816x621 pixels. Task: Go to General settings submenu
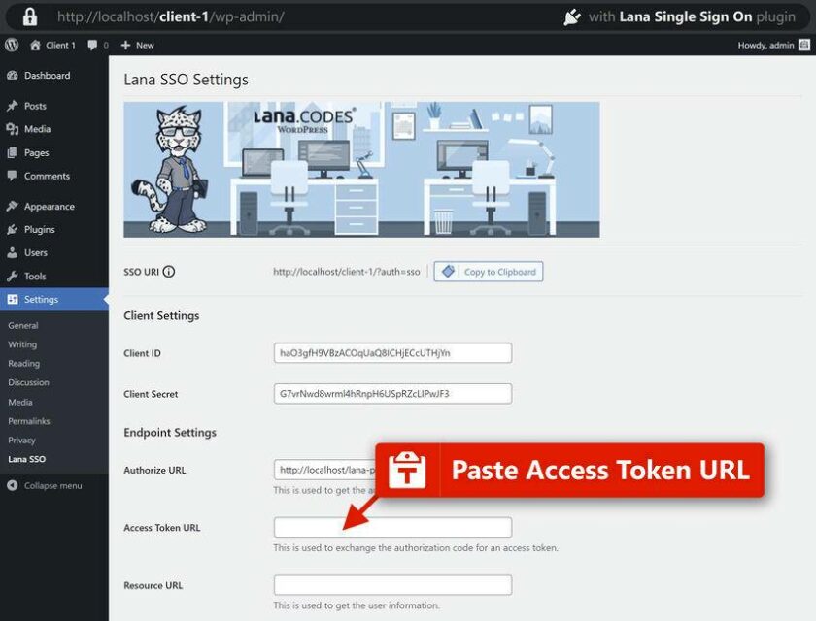23,325
